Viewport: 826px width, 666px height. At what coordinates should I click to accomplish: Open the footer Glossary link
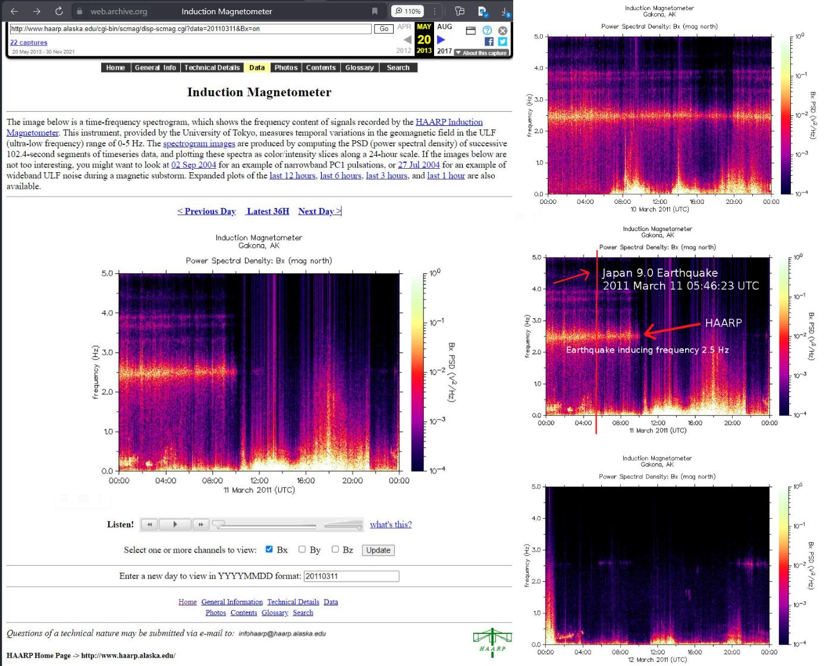click(275, 613)
